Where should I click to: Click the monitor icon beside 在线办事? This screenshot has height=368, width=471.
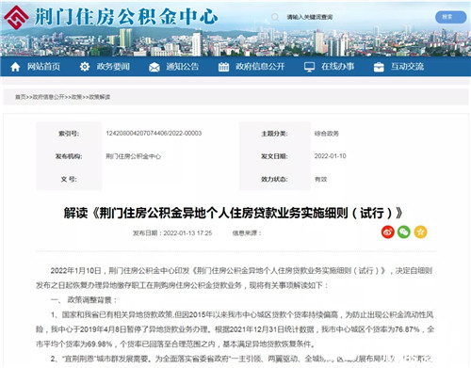[x=309, y=67]
